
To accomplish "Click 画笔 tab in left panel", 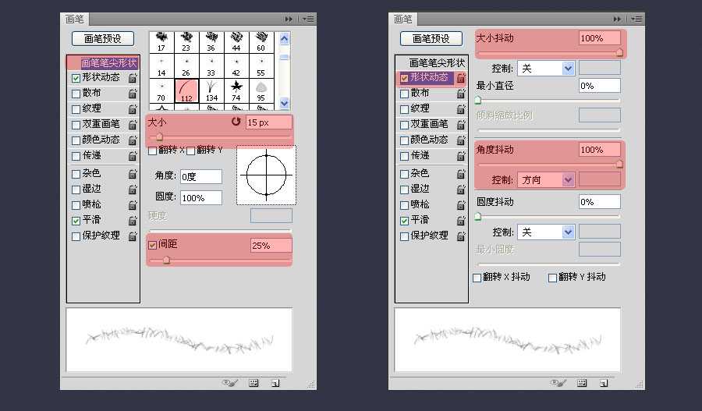I will click(x=74, y=19).
